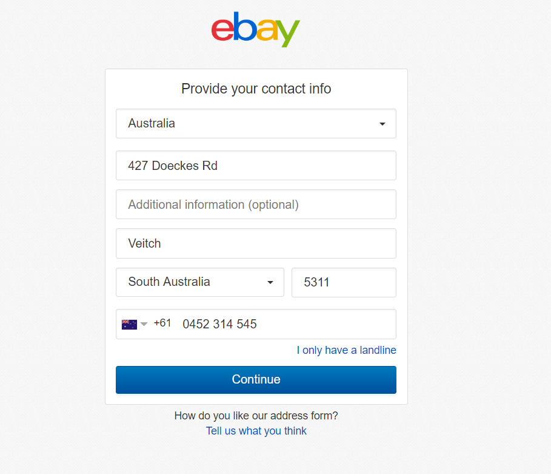Open the South Australia state dropdown arrow
551x474 pixels.
coord(270,282)
